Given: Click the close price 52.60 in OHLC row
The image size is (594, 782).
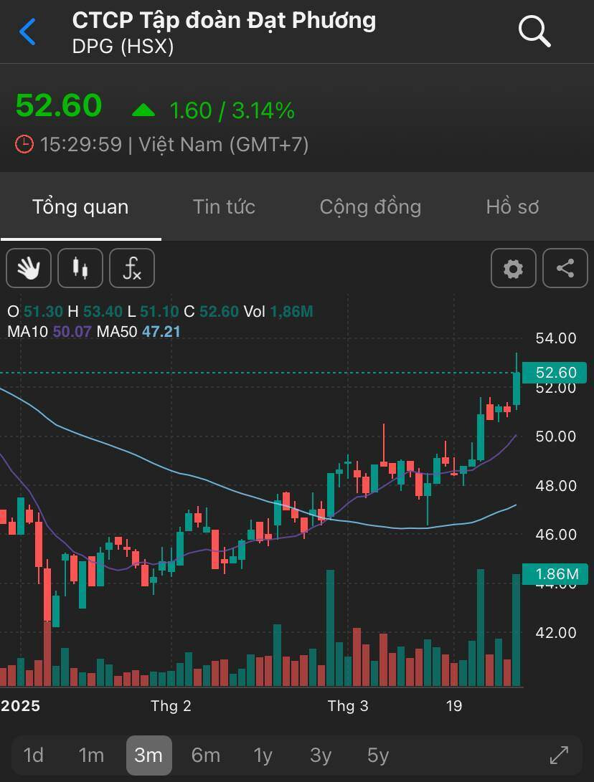Looking at the screenshot, I should (219, 312).
